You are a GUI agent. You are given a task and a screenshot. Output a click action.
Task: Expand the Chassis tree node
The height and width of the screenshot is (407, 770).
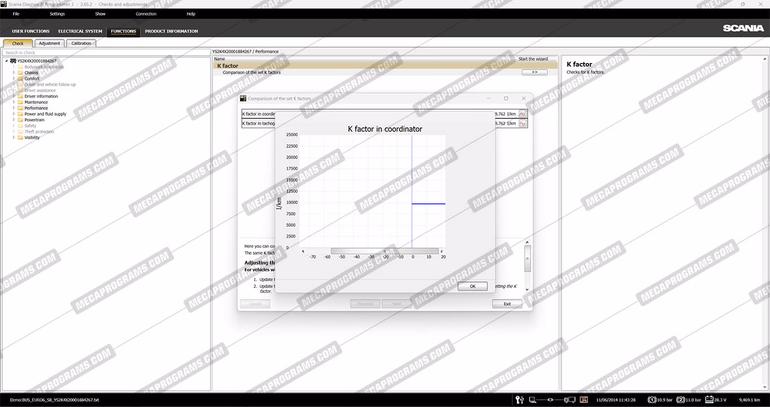[x=14, y=73]
